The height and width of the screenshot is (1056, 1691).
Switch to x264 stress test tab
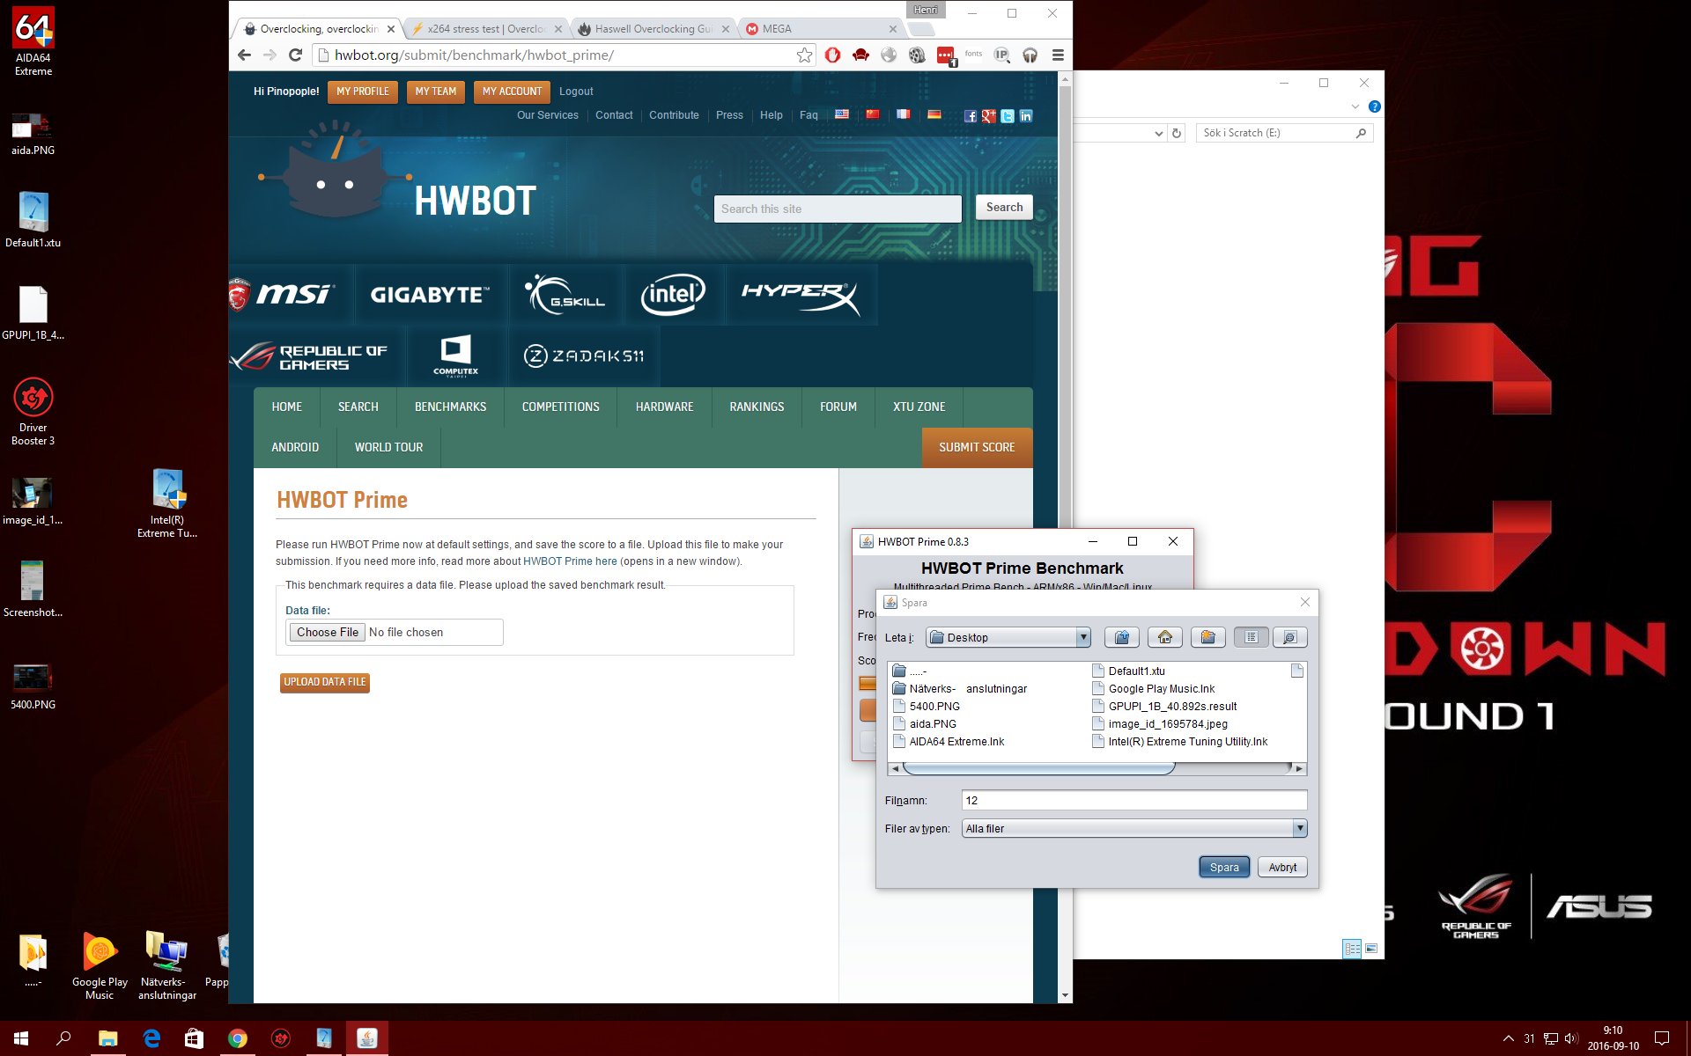pos(486,29)
